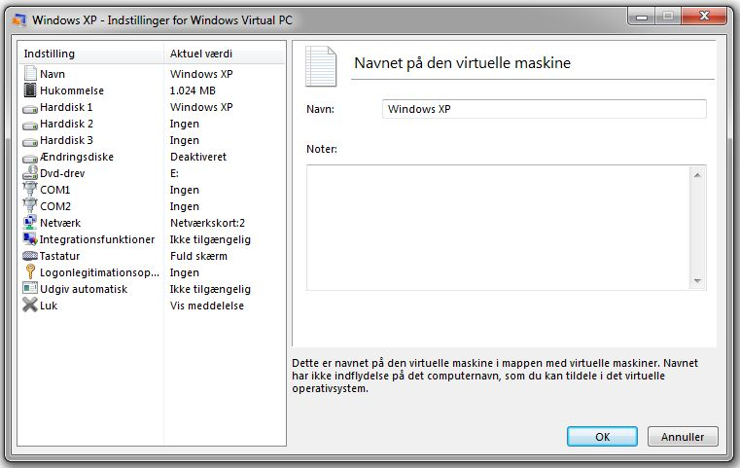This screenshot has width=740, height=468.
Task: Click the Logonlegitimationsoplysninger key icon
Action: pyautogui.click(x=30, y=272)
